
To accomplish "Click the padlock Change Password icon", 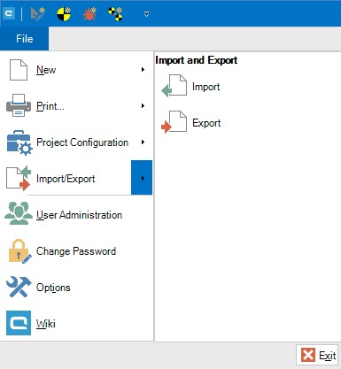I will point(19,251).
